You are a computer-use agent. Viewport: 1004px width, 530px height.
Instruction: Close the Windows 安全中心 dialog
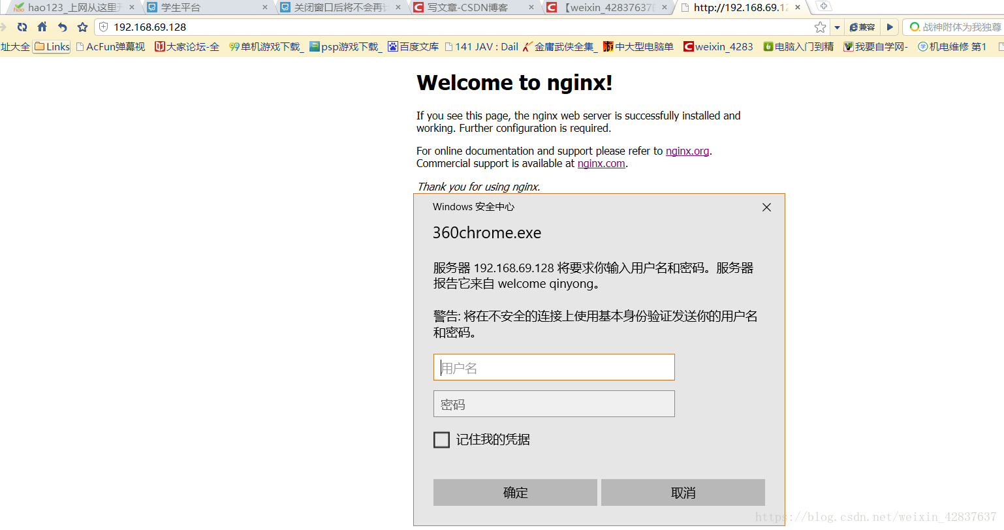pyautogui.click(x=766, y=207)
